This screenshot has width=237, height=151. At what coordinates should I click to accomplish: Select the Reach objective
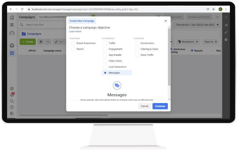click(77, 49)
